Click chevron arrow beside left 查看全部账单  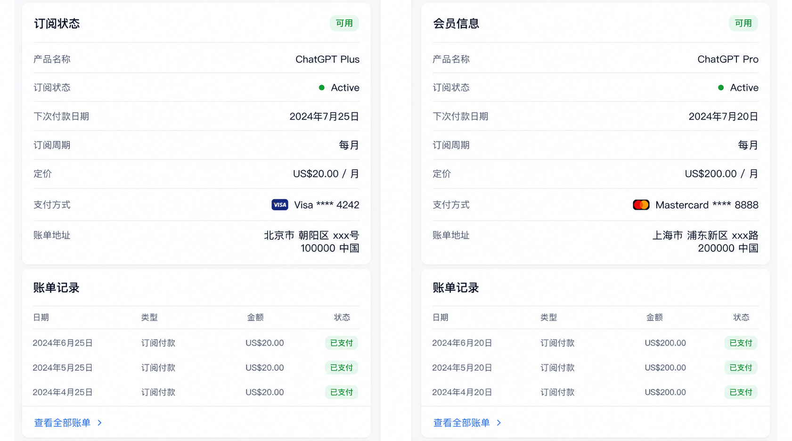[99, 423]
